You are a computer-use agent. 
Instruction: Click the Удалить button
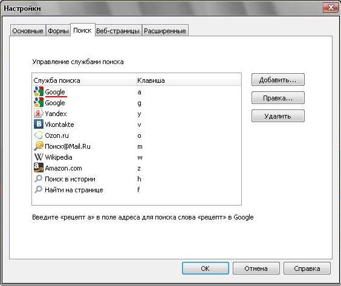tap(278, 116)
